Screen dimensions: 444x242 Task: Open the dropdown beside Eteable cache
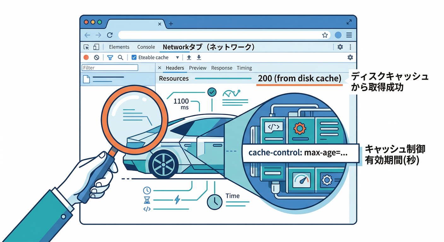pos(177,57)
